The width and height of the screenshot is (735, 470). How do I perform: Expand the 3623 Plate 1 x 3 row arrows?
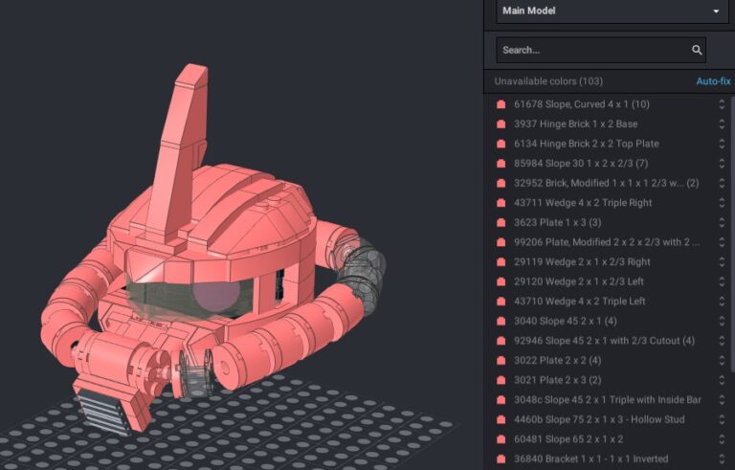722,222
